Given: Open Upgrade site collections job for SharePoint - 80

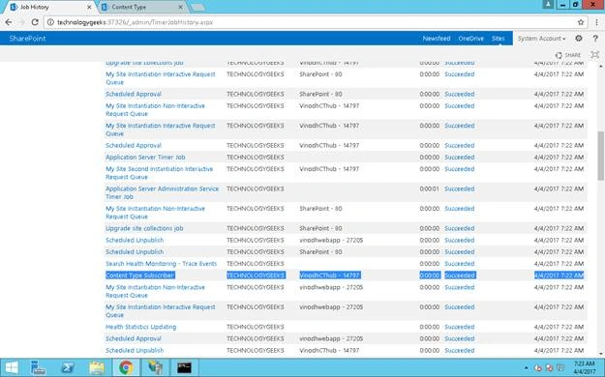Looking at the screenshot, I should point(144,228).
